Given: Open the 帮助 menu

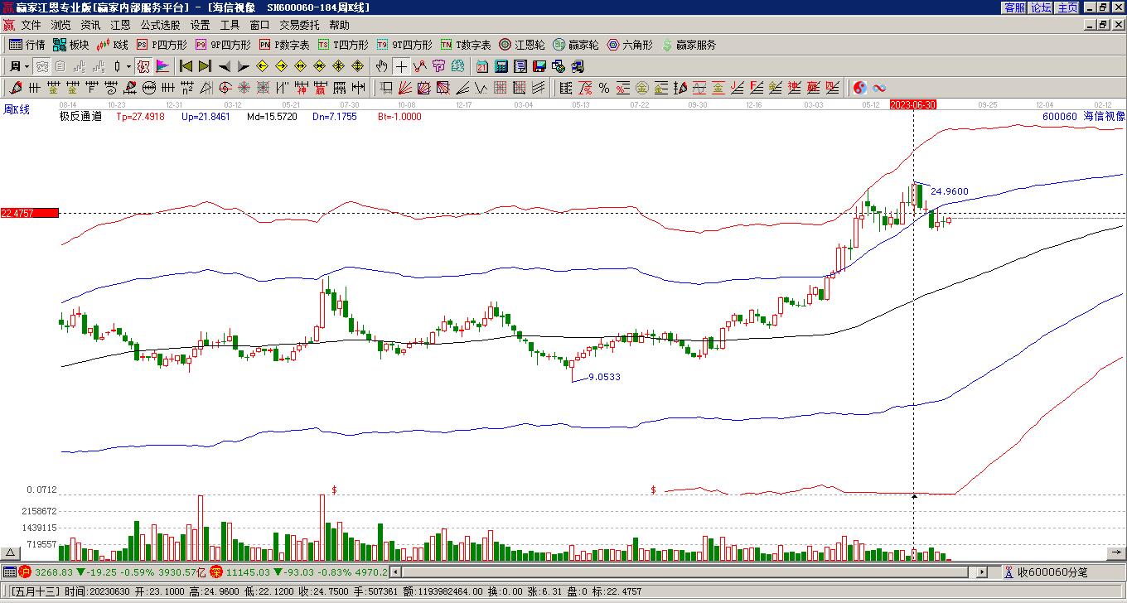Looking at the screenshot, I should [339, 26].
